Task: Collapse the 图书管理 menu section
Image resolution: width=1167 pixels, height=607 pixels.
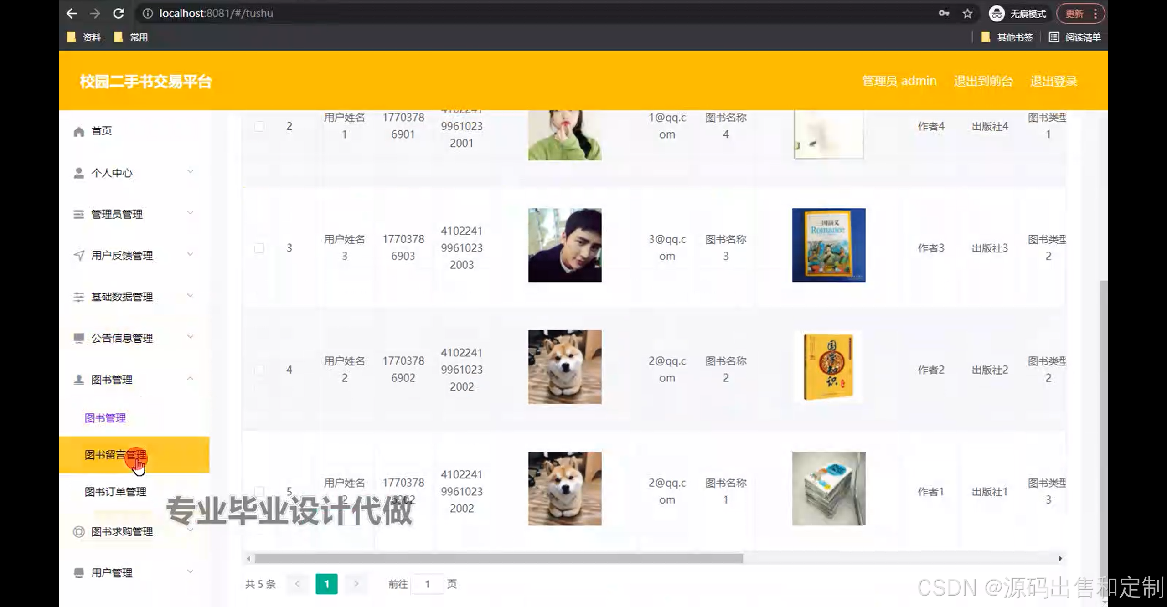Action: (191, 378)
